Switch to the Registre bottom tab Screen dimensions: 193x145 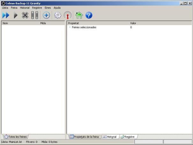pos(128,137)
